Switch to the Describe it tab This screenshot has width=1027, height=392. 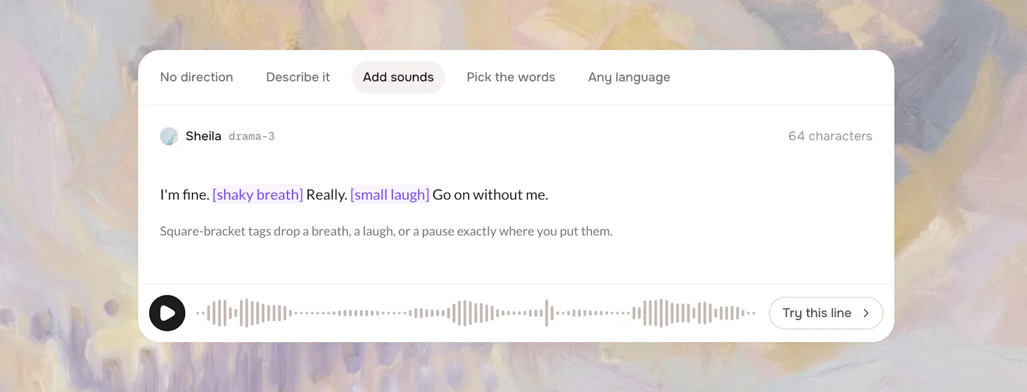298,78
